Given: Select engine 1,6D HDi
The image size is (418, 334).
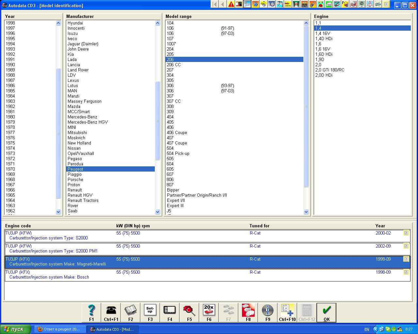Looking at the screenshot, I should pos(362,54).
